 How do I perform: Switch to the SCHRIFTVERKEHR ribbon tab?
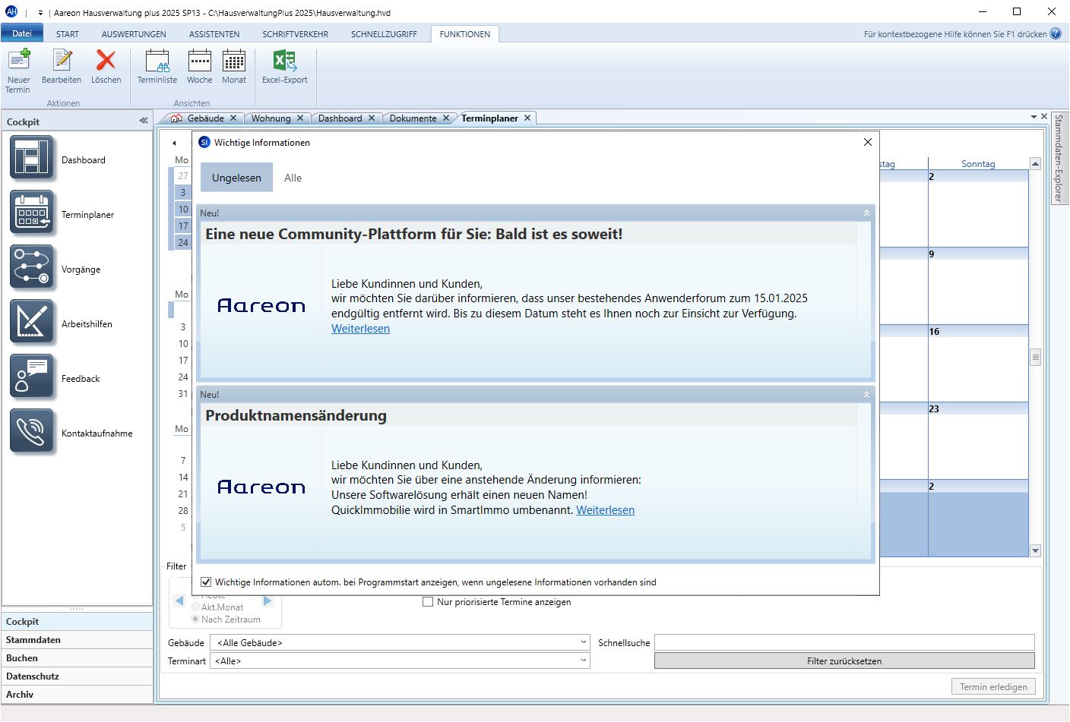(x=296, y=34)
